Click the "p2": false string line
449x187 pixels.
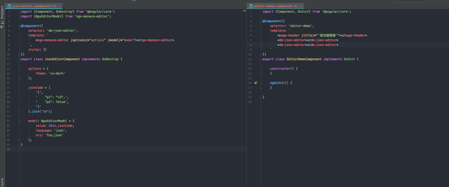click(52, 102)
